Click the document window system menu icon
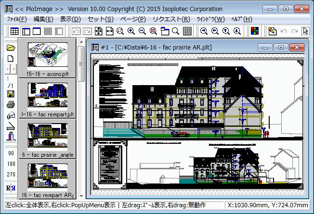 (x=95, y=48)
